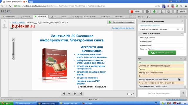Viewport: 188px width, 105px height.
Task: Open the Настройки tab
Action: pyautogui.click(x=105, y=17)
